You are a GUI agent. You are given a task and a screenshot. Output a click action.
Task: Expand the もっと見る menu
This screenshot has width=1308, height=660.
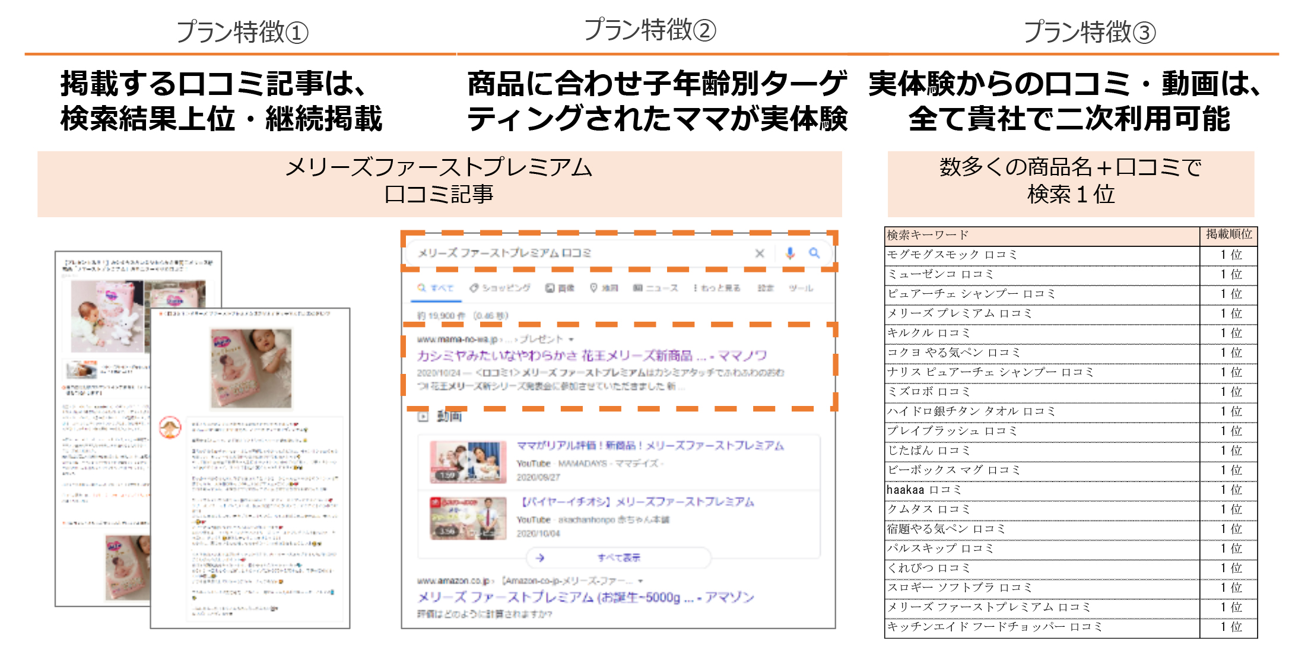716,288
